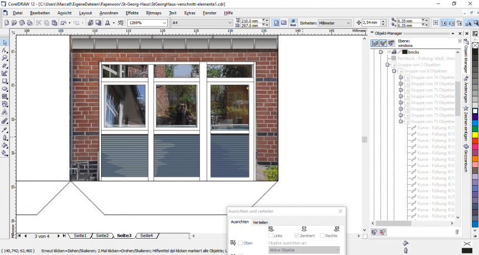Set page orientation to portrait

point(276,23)
